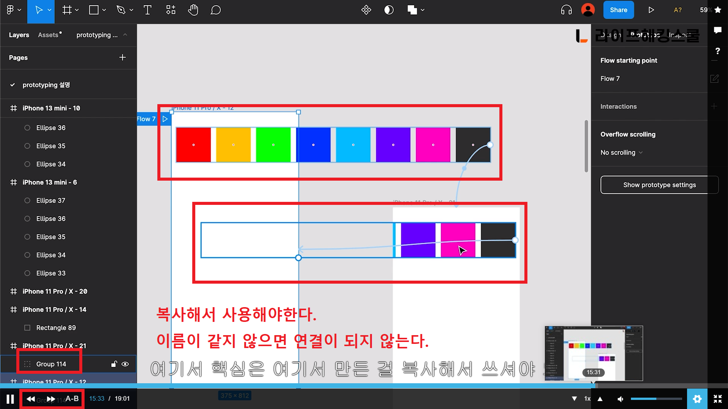Image resolution: width=728 pixels, height=409 pixels.
Task: Click the headphones audio icon
Action: click(x=566, y=10)
